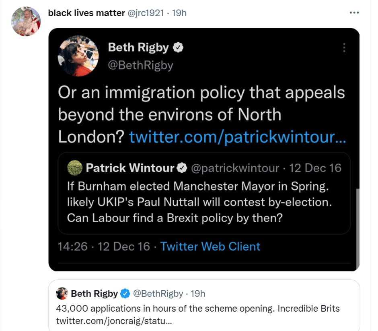Click Patrick Wintour's verified badge

182,168
